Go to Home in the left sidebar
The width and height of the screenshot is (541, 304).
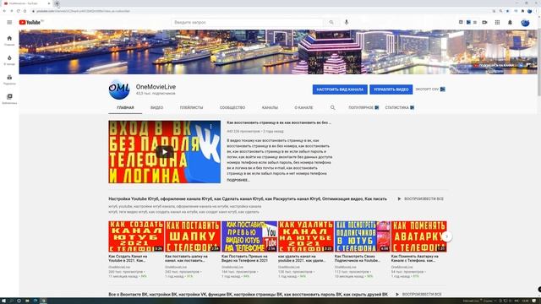pyautogui.click(x=9, y=41)
